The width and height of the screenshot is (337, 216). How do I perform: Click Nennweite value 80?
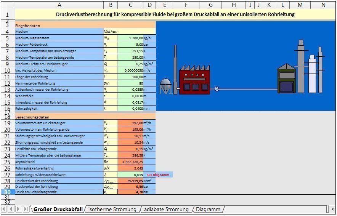130,83
